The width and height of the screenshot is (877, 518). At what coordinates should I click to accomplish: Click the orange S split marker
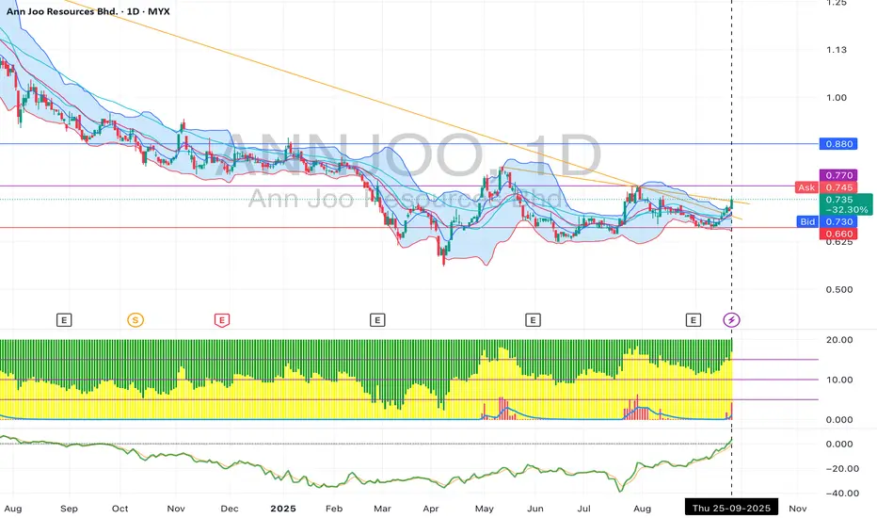(x=136, y=320)
